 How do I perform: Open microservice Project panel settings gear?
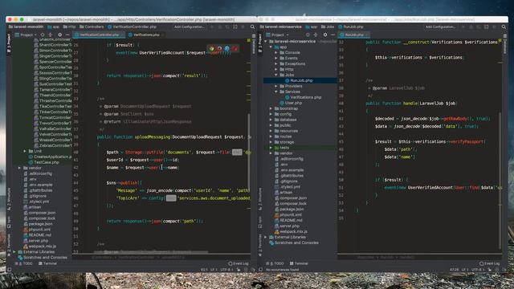[x=324, y=35]
